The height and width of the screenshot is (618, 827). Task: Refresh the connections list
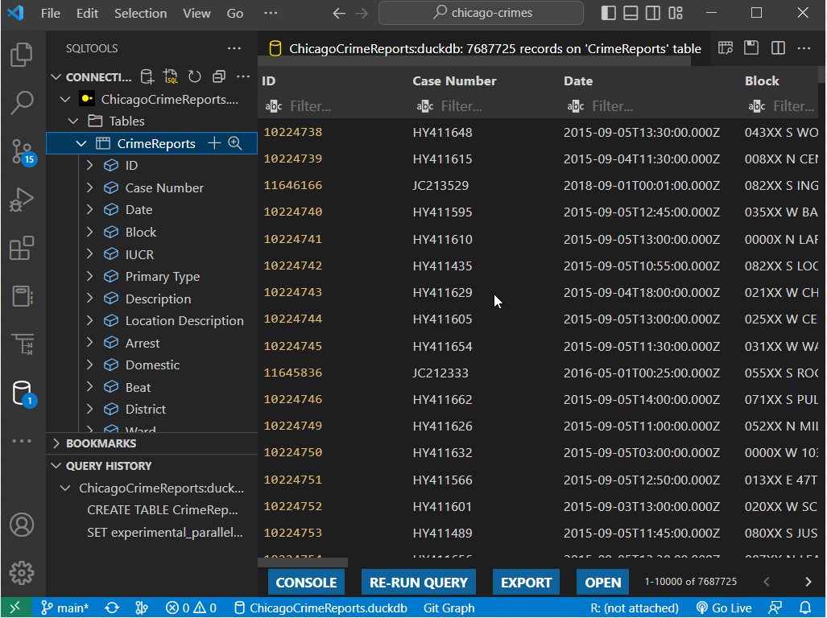195,77
